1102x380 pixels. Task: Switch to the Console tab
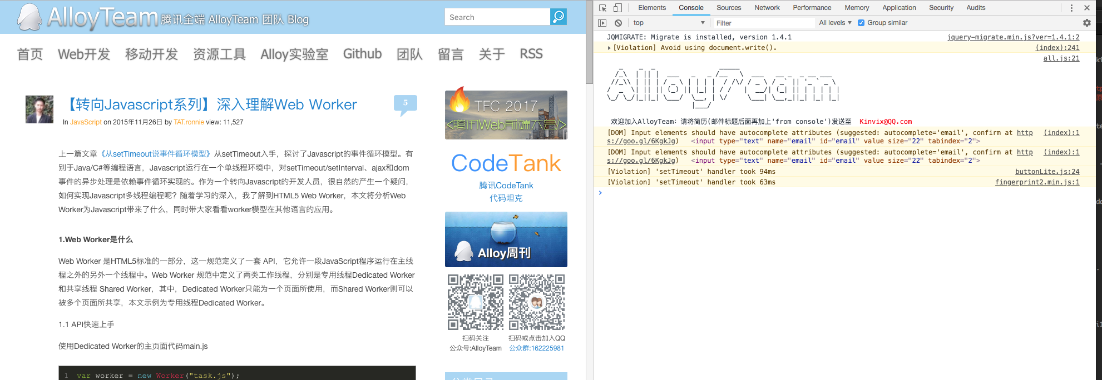click(x=691, y=8)
